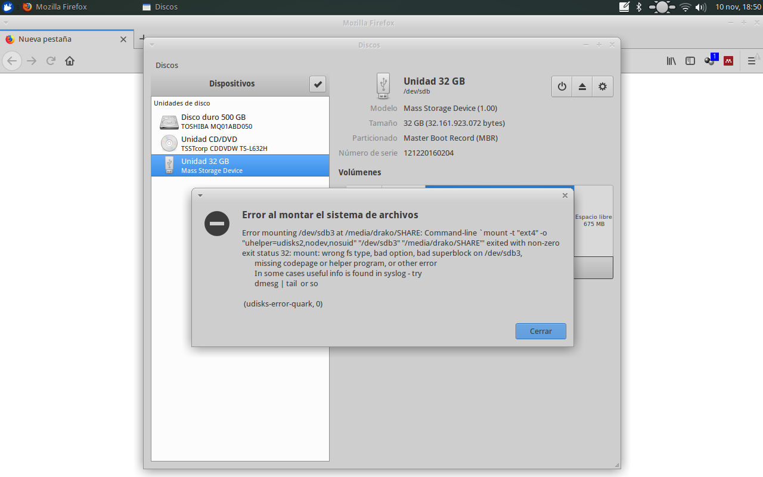Viewport: 763px width, 477px height.
Task: Click Mass Storage Device (1.00) model text
Action: coord(450,108)
